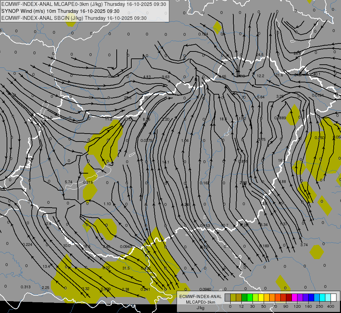Click the legend tick label 12

coord(241,306)
